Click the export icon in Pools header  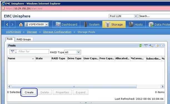click(157, 46)
